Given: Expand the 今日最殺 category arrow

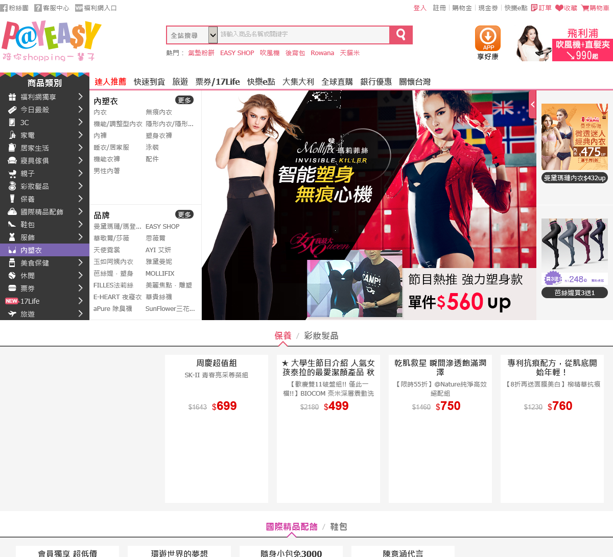Looking at the screenshot, I should tap(81, 109).
